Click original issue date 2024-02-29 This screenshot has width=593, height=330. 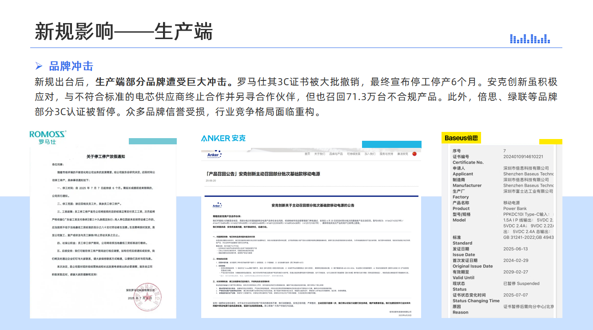coord(516,261)
